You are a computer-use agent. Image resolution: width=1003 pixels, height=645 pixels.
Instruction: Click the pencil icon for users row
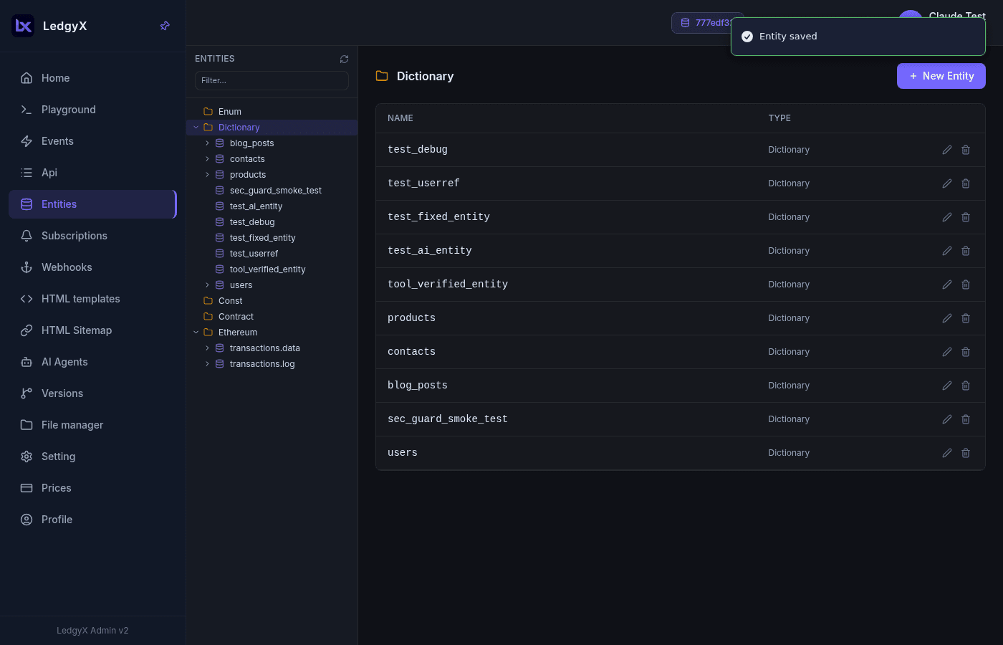947,453
